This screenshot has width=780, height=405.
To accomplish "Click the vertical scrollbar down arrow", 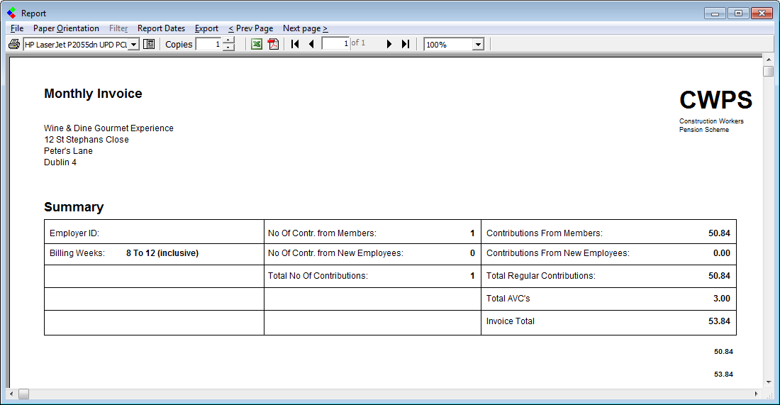I will click(768, 382).
